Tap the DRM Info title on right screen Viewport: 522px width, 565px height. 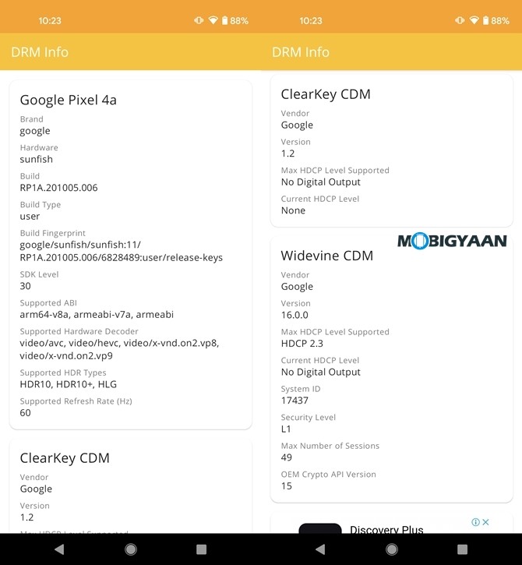301,52
